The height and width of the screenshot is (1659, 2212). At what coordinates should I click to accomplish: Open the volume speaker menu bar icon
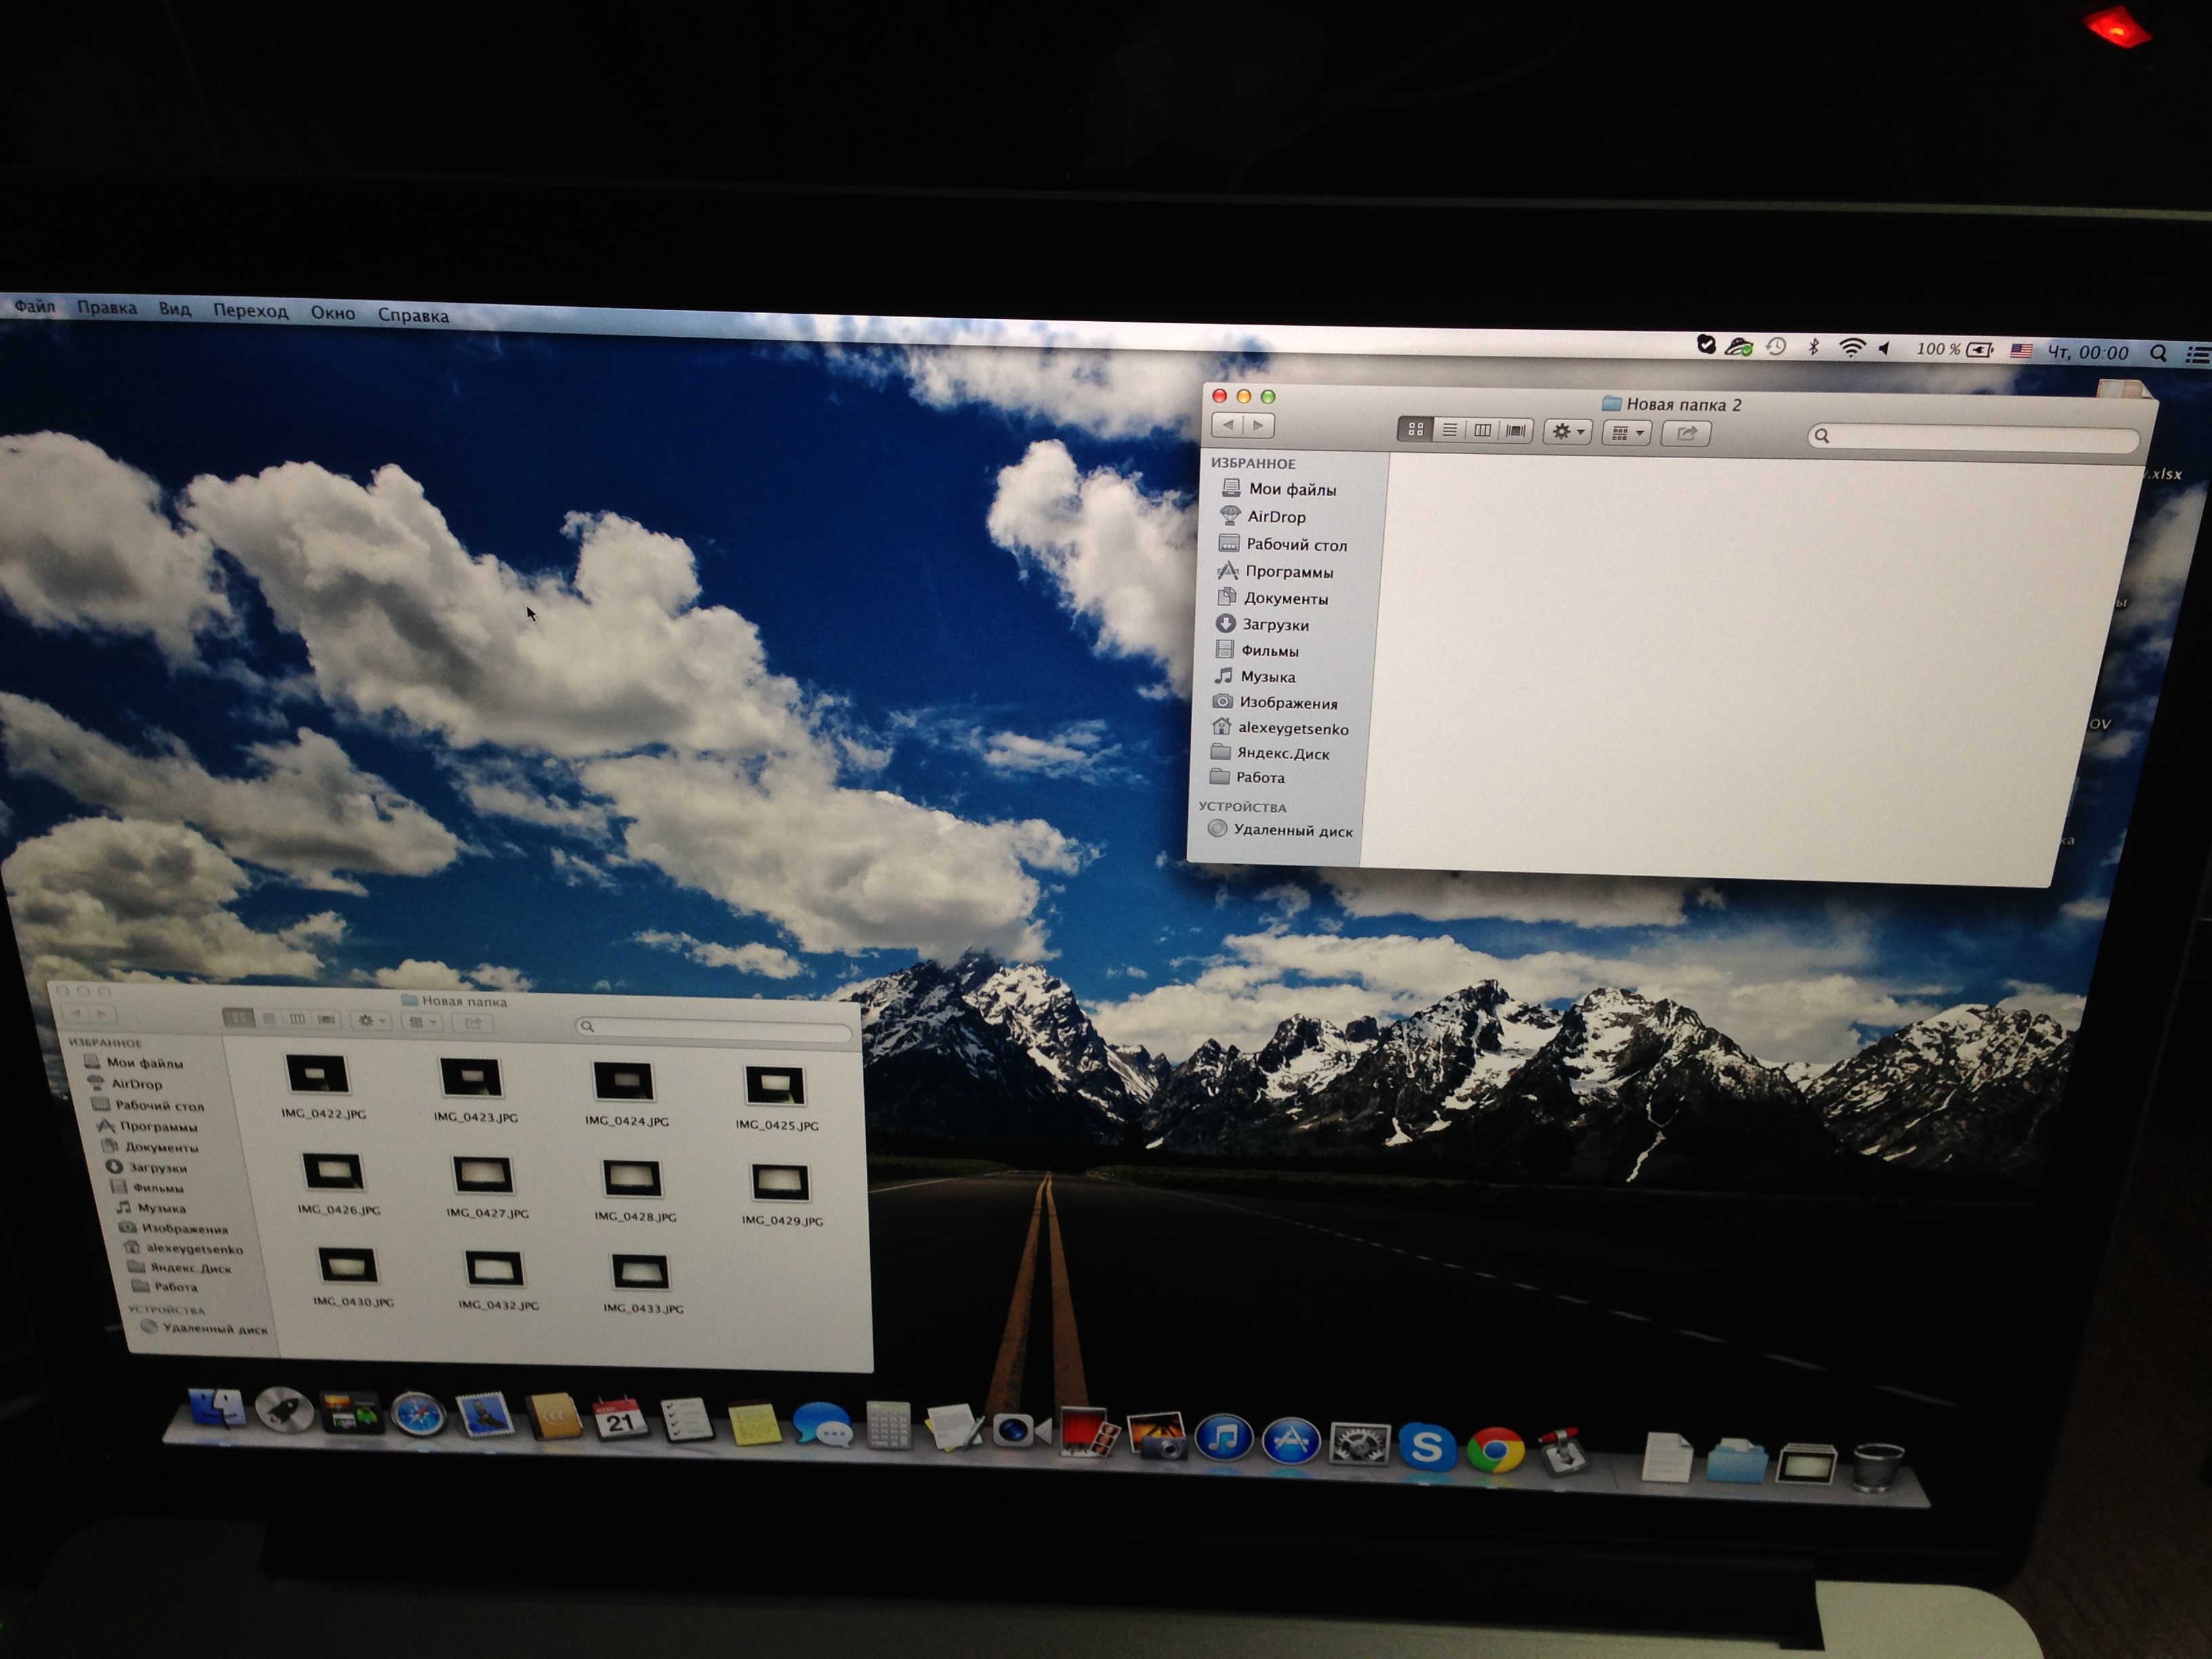(x=1885, y=348)
